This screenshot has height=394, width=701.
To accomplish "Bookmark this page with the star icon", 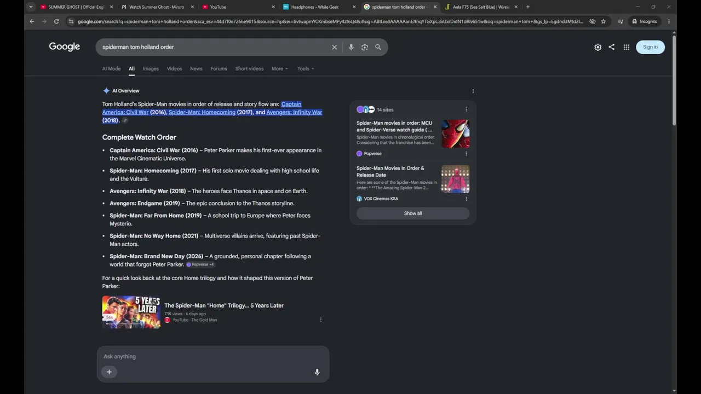I will [604, 21].
